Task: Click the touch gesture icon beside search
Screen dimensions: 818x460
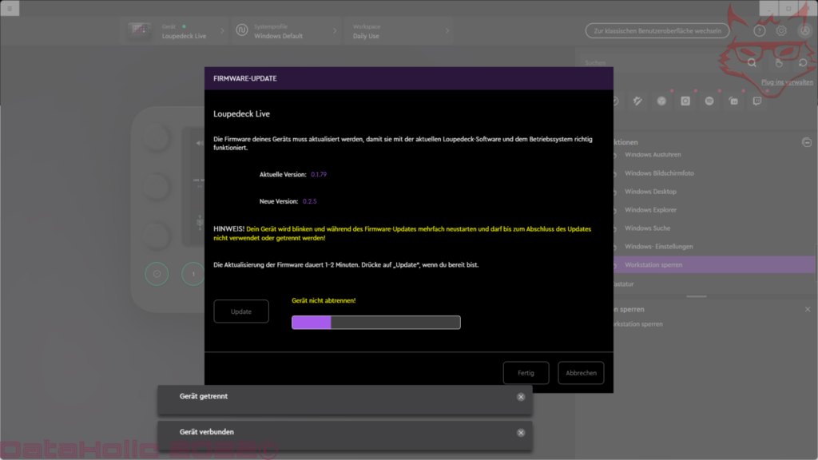Action: [x=779, y=63]
